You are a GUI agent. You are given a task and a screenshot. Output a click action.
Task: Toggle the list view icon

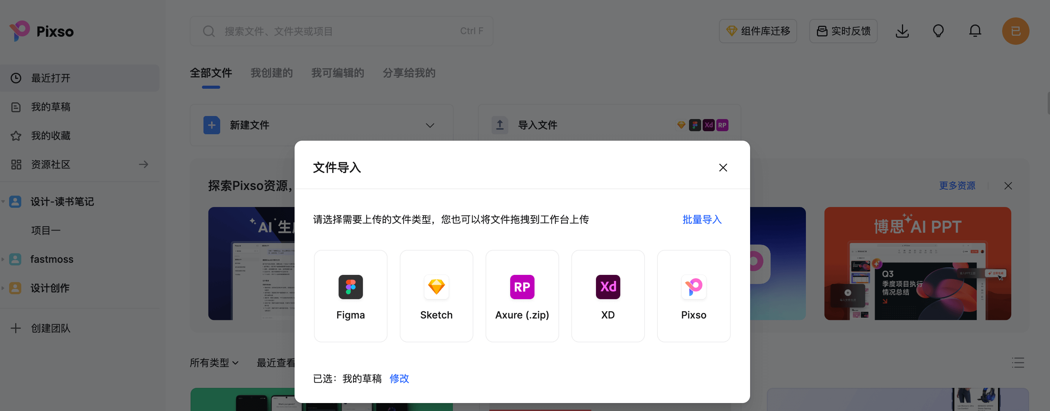pyautogui.click(x=1018, y=362)
